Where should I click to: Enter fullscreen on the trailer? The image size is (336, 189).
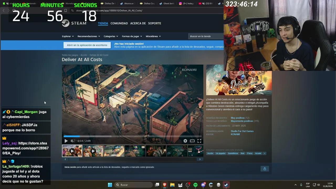199,141
